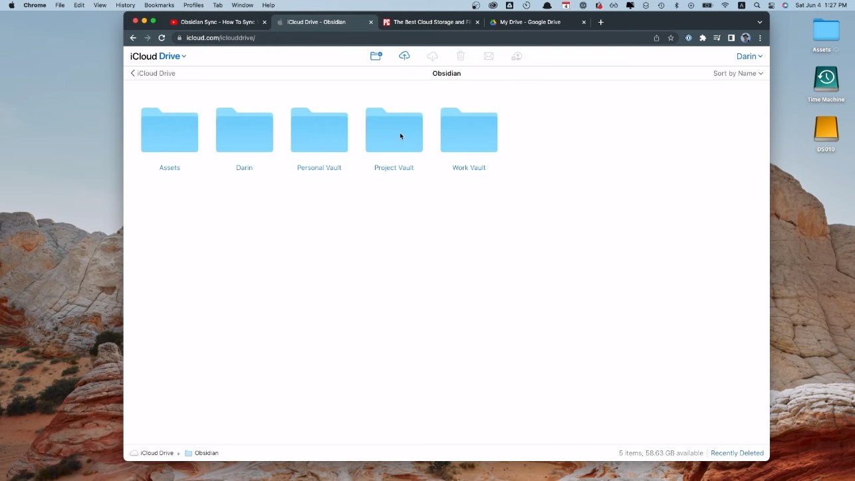The image size is (855, 481).
Task: Open Spotlight search in menu bar
Action: 757,5
